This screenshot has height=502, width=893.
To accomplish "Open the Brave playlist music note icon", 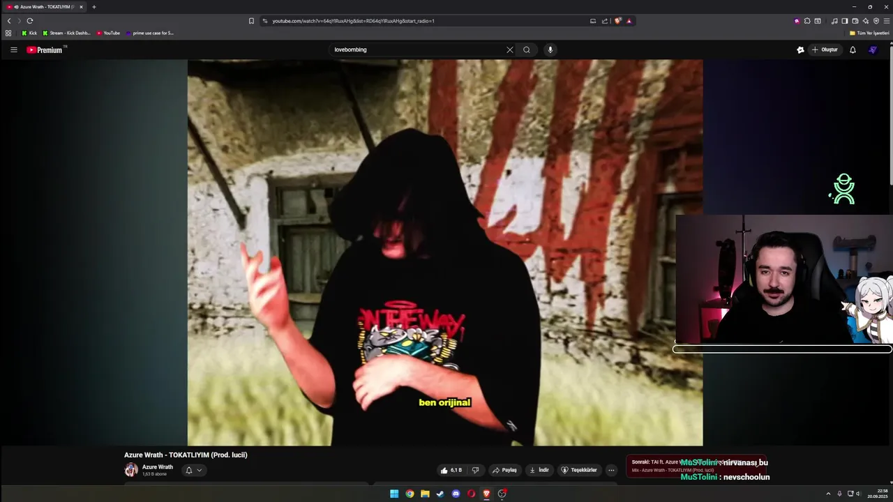I will 834,21.
